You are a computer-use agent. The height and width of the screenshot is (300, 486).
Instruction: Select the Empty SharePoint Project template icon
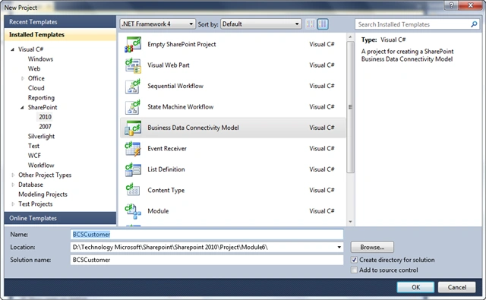[x=133, y=44]
